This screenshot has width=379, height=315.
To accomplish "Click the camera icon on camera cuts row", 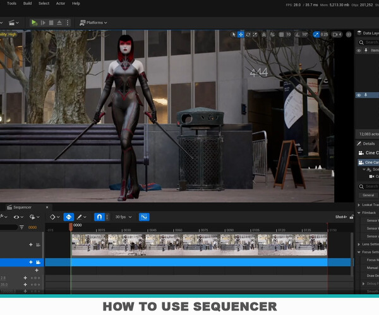I will click(x=38, y=245).
